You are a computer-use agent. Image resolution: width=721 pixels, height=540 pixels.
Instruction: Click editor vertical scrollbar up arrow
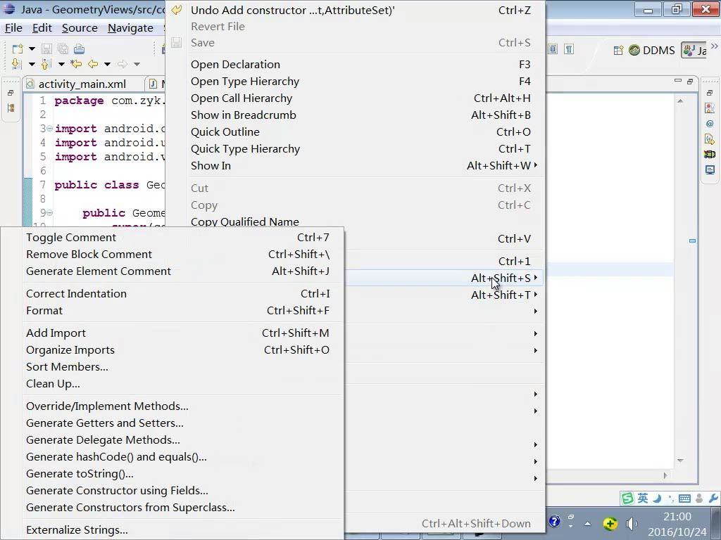tap(680, 101)
